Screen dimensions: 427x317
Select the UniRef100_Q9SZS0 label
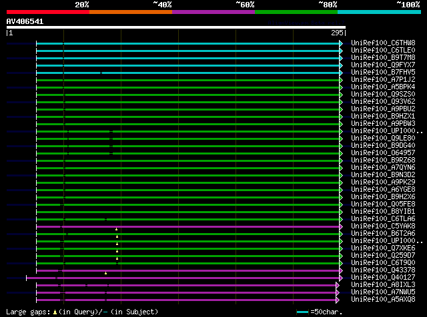(x=383, y=94)
